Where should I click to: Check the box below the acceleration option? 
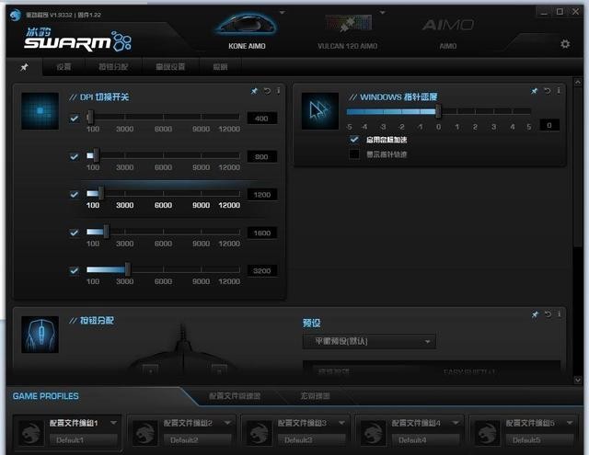(353, 154)
